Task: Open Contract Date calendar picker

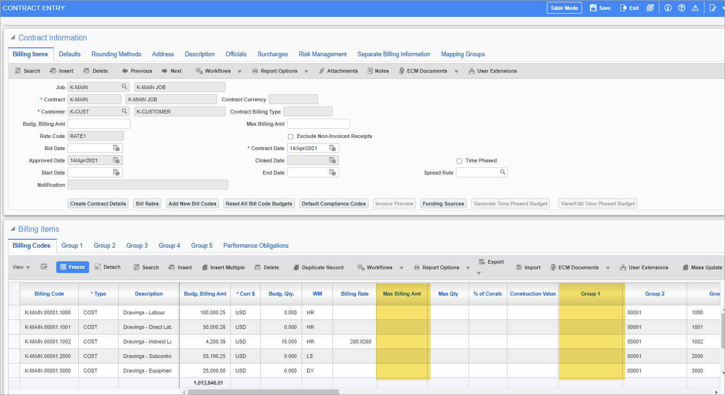Action: point(332,148)
